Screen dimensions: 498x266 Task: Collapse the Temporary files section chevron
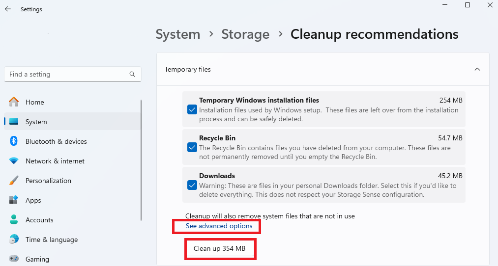point(477,70)
